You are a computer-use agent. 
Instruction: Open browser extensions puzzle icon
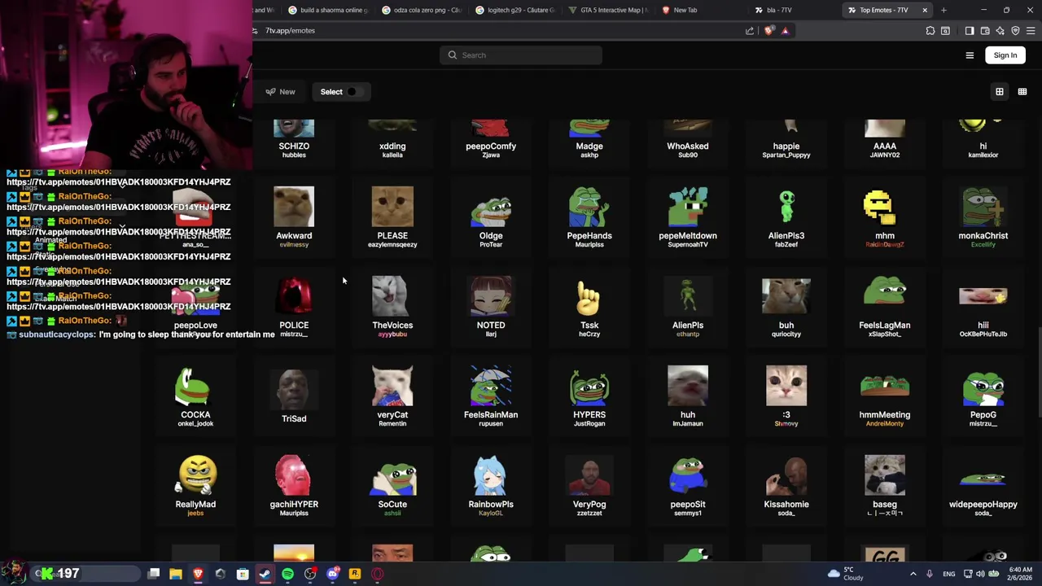930,31
